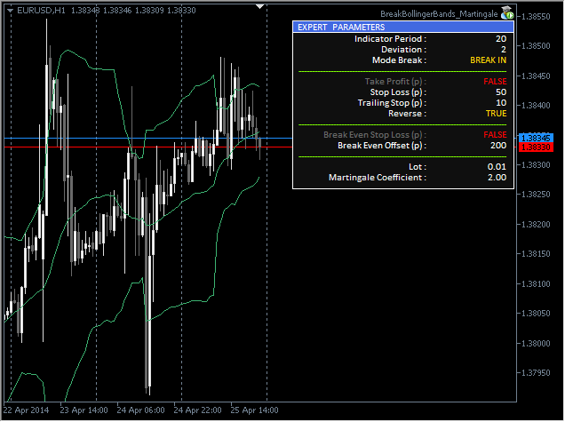This screenshot has width=565, height=422.
Task: Select the EURUSD,H1 symbol label
Action: 41,11
